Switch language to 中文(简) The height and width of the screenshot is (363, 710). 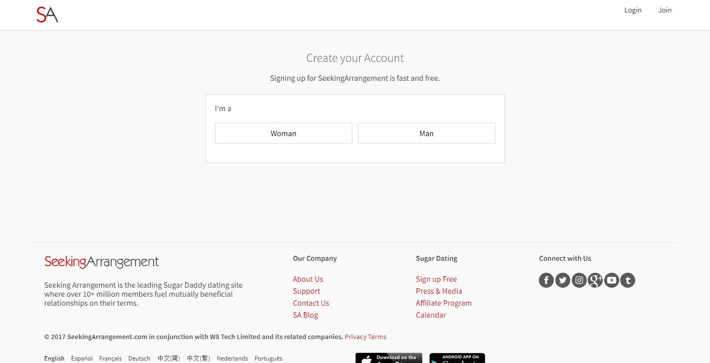(169, 359)
